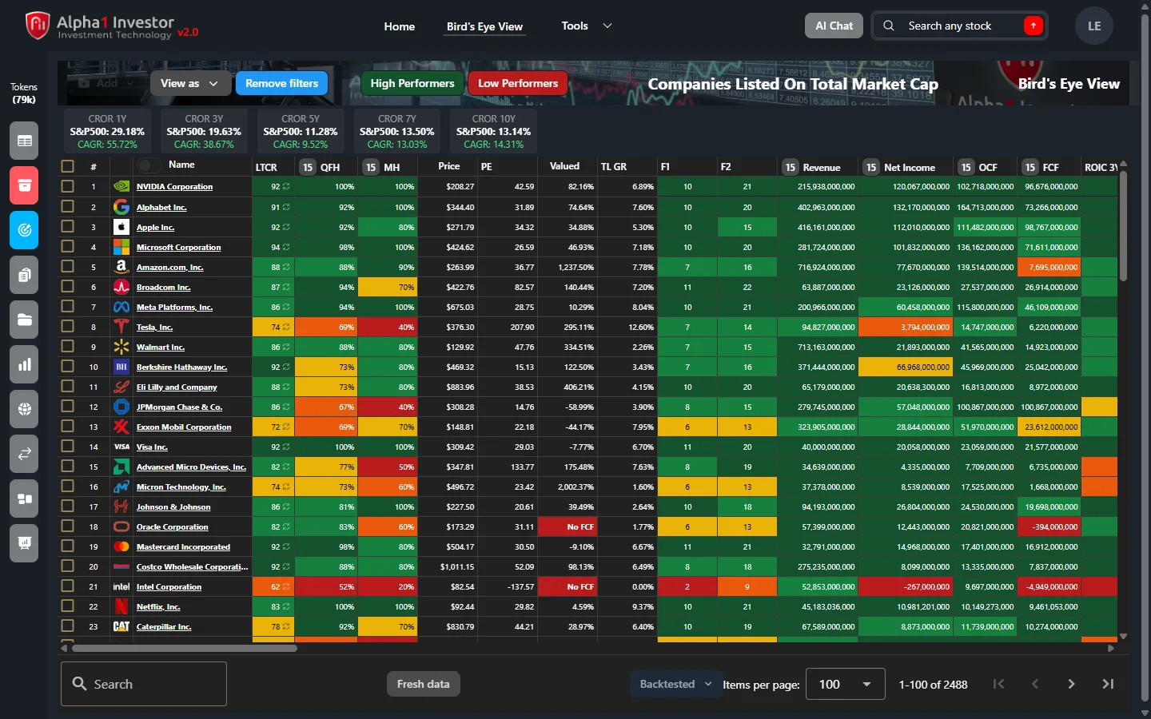The height and width of the screenshot is (719, 1151).
Task: Open the 15 selector beside OCF
Action: pos(966,167)
